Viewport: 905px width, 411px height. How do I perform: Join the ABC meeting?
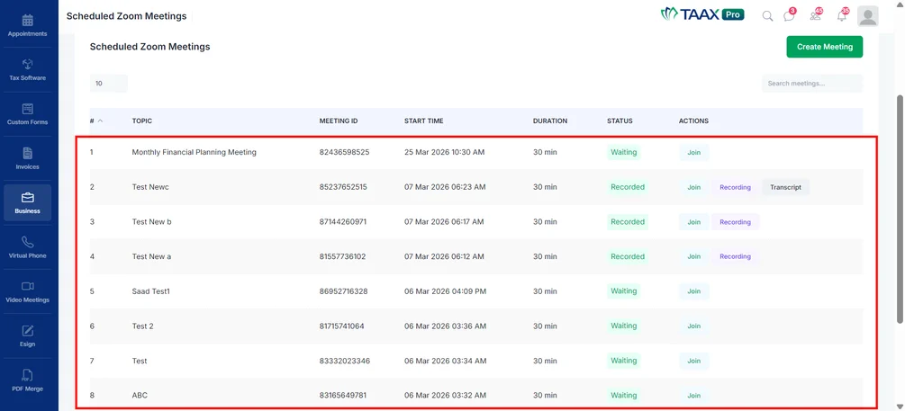coord(693,396)
